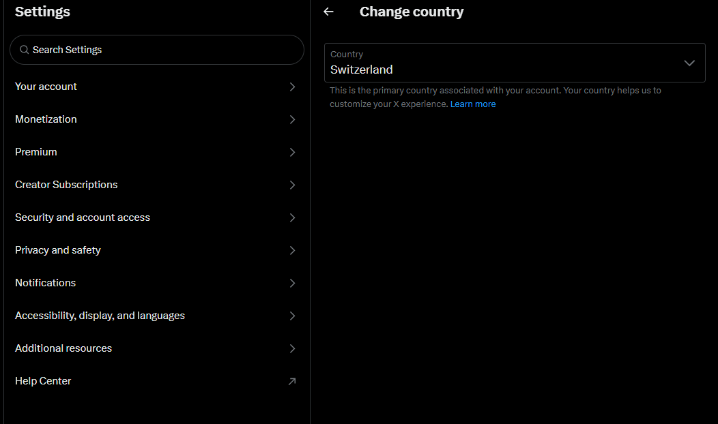Screen dimensions: 718x424
Task: Follow the Learn more link
Action: (x=473, y=104)
